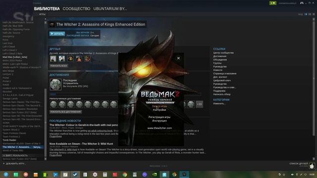
Task: Select Tomb Raider in the game list
Action: tap(9, 140)
